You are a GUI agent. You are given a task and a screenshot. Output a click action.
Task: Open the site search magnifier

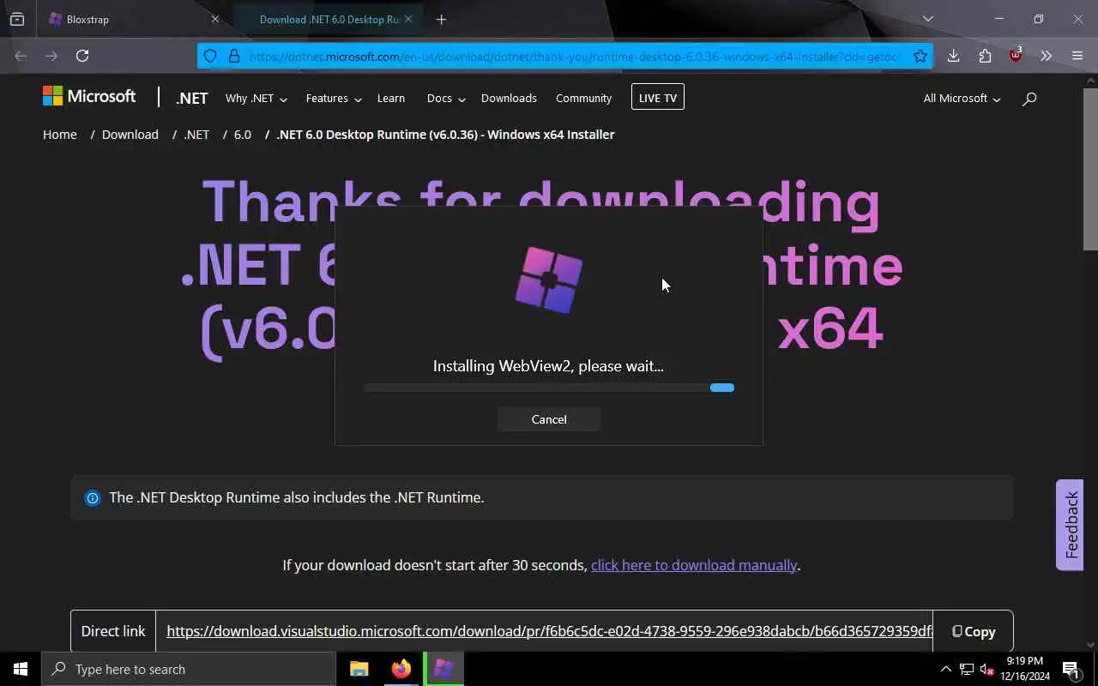click(x=1029, y=99)
